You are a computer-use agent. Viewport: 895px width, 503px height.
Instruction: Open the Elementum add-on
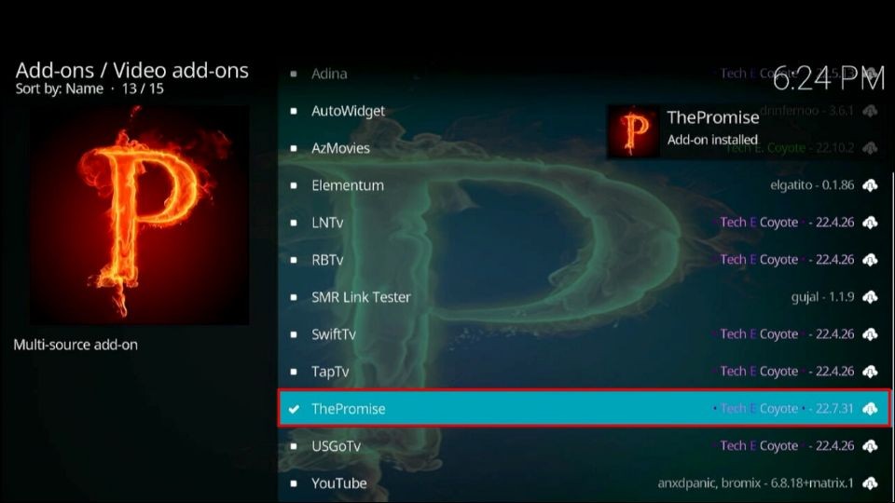point(584,185)
